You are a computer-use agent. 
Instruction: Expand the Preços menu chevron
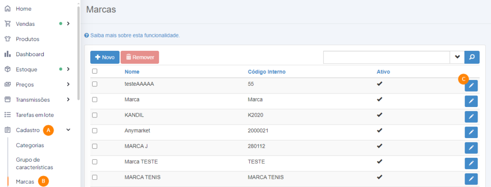pos(68,84)
